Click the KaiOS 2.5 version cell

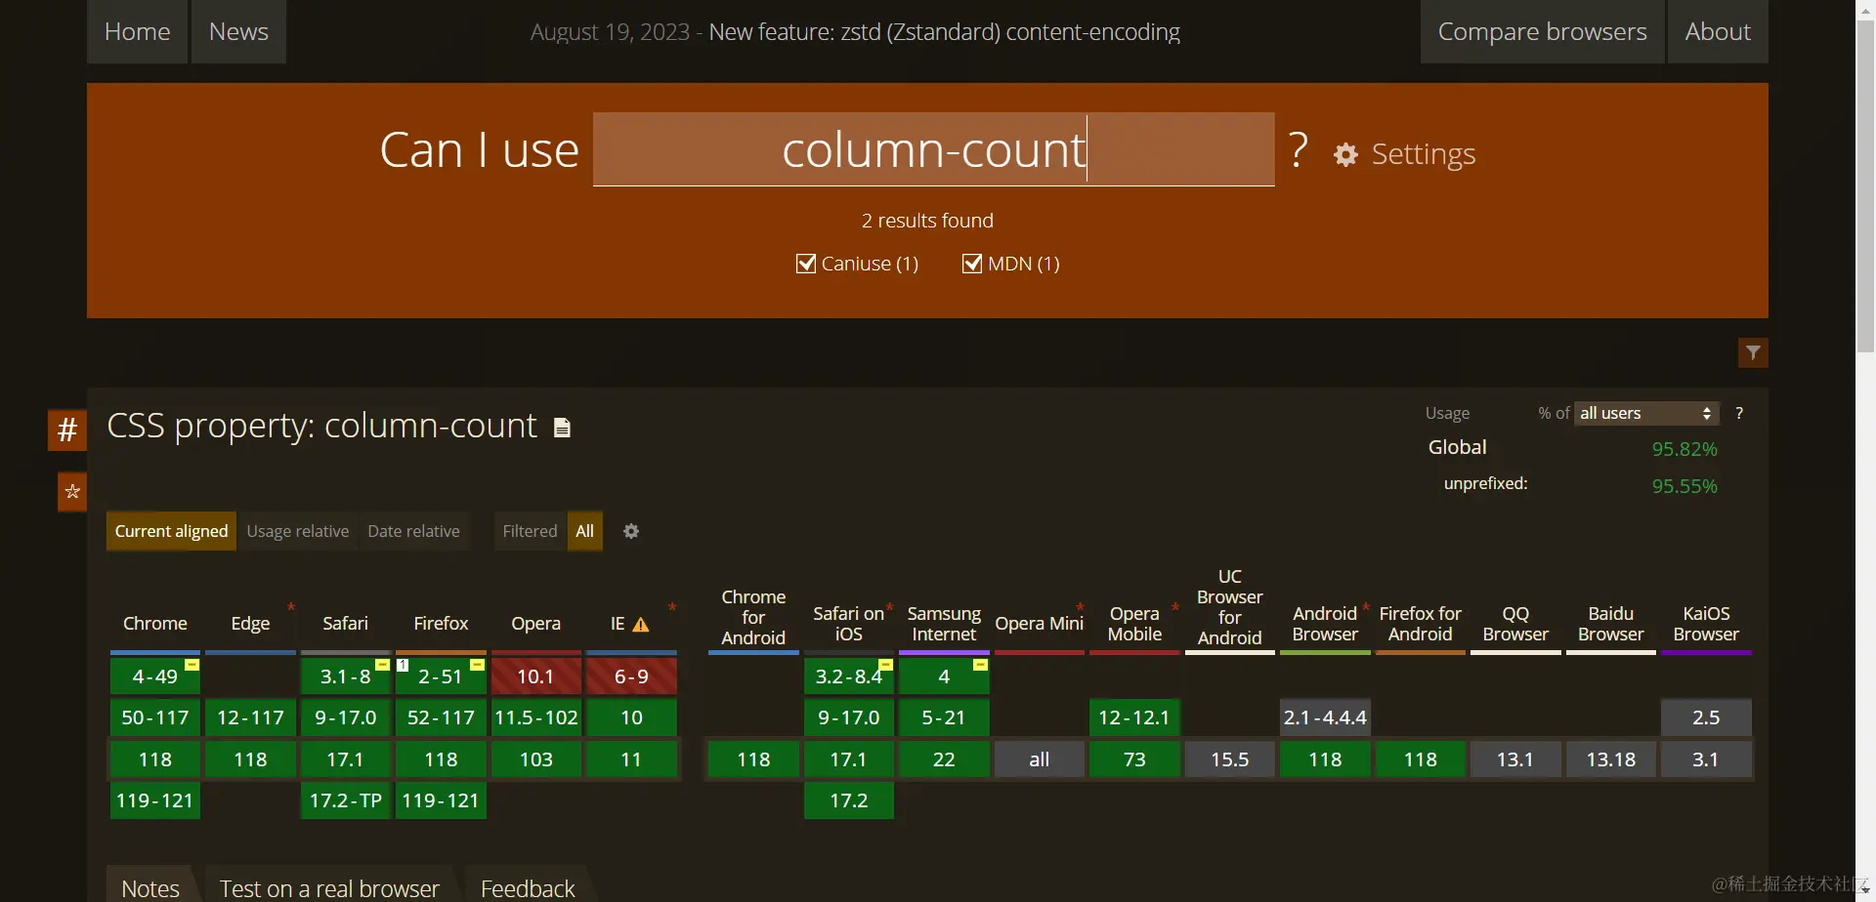1706,717
